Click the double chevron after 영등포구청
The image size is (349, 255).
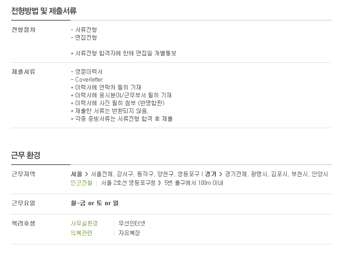(x=160, y=183)
